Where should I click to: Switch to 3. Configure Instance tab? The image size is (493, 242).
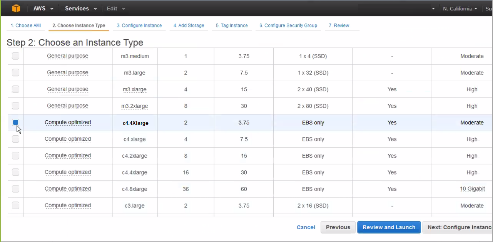139,25
